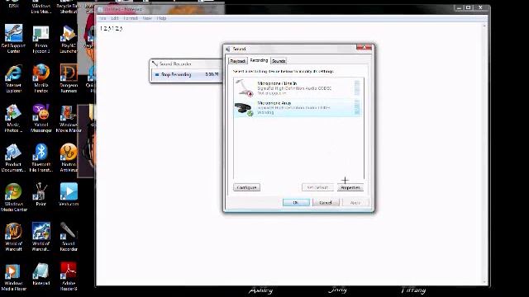
Task: Click the speaker icon in Sound dialog title bar
Action: pos(228,49)
